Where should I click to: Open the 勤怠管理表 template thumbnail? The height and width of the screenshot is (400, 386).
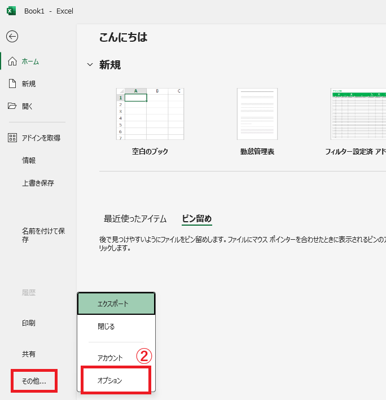point(257,114)
